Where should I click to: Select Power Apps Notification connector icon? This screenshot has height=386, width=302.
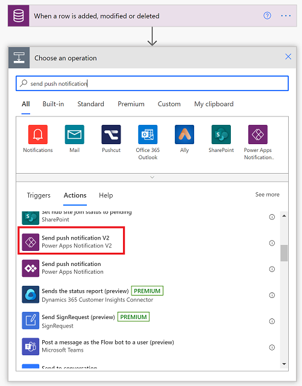[258, 134]
